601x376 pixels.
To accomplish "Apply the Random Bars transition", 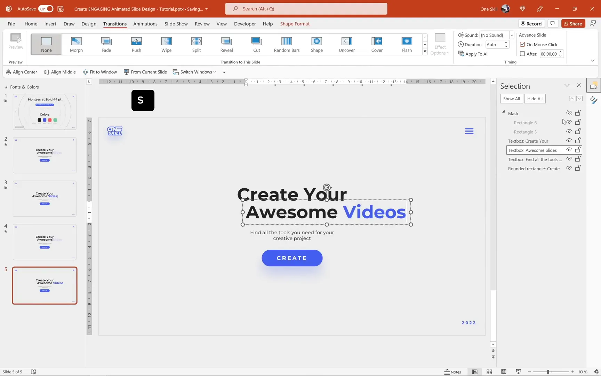I will (287, 44).
